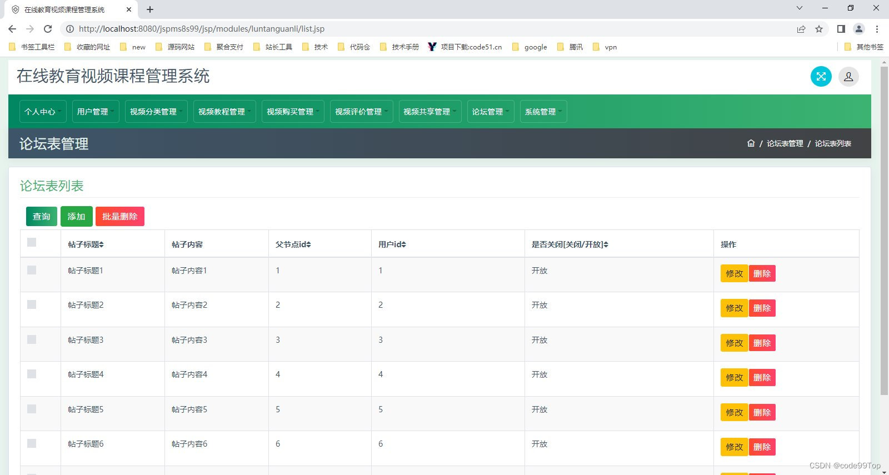
Task: Click 删除 for row 帖子标题6
Action: (762, 447)
